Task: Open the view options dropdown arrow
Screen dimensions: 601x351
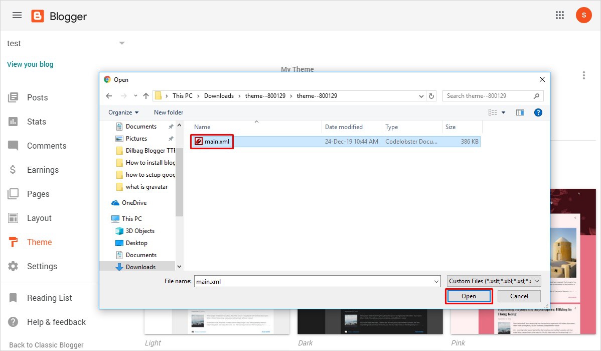Action: pyautogui.click(x=503, y=112)
